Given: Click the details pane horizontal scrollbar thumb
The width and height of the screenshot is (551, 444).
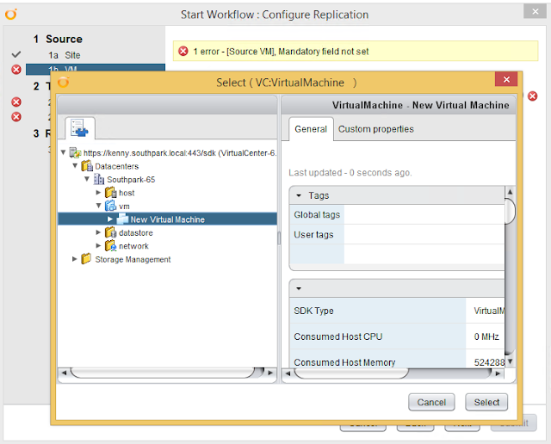Looking at the screenshot, I should 351,373.
